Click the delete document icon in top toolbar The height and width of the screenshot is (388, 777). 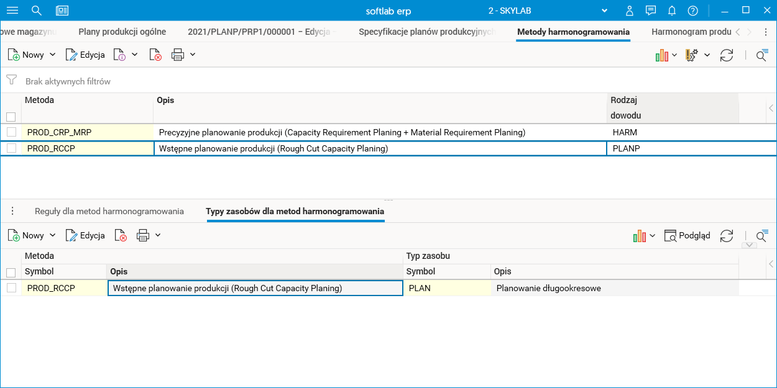(x=155, y=55)
